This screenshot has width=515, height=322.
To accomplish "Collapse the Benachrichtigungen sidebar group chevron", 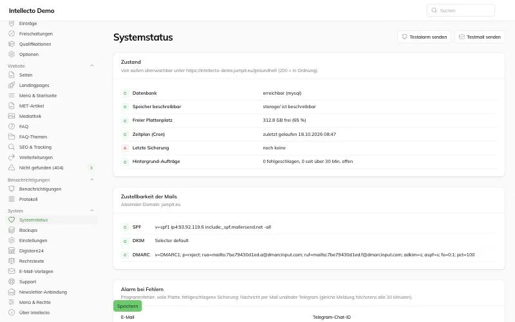I will coord(92,180).
